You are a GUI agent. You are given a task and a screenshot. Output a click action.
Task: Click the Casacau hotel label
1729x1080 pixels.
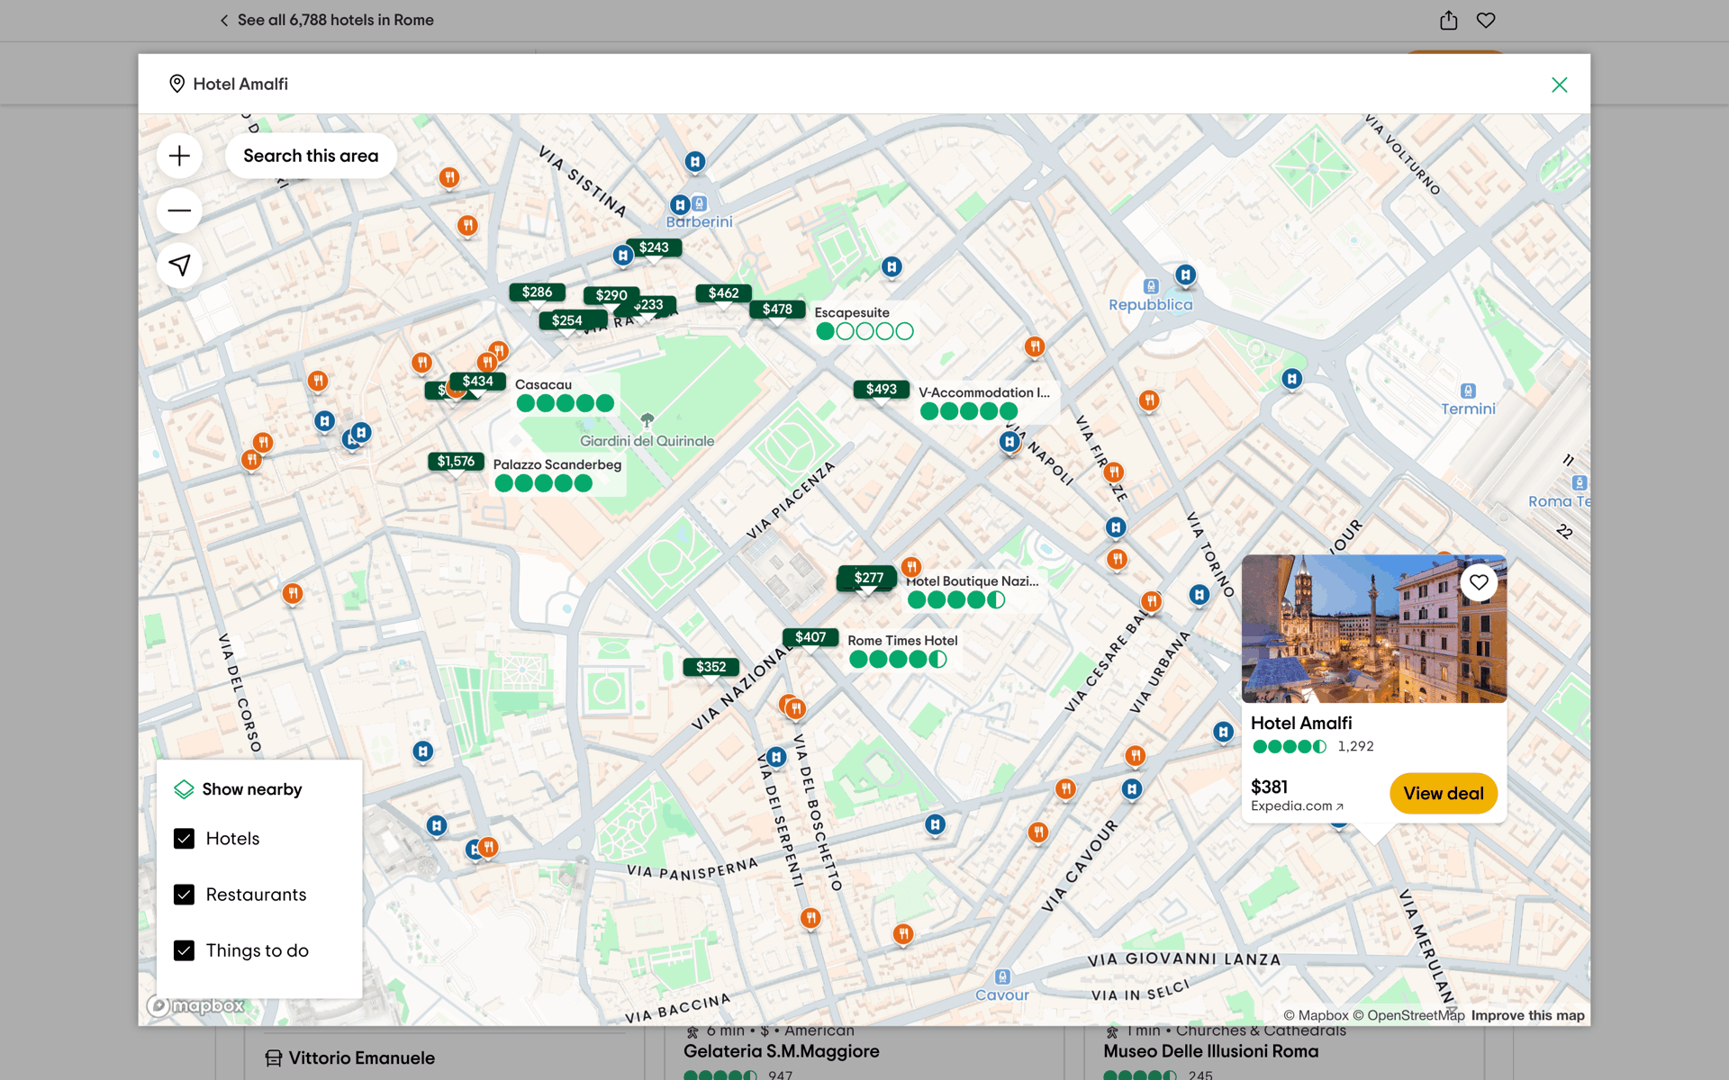click(543, 385)
